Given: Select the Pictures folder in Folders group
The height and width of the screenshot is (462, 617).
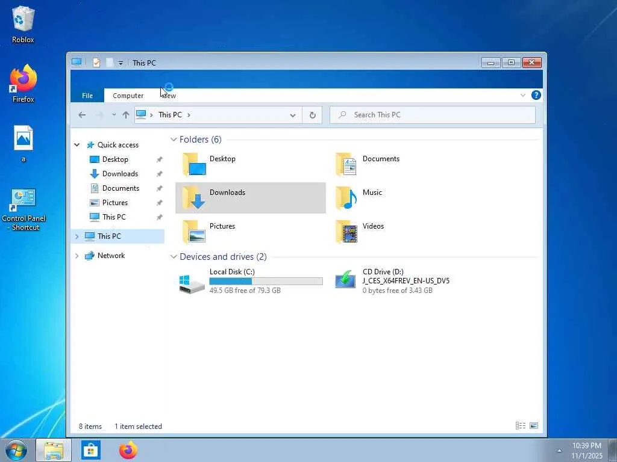Looking at the screenshot, I should [x=250, y=232].
